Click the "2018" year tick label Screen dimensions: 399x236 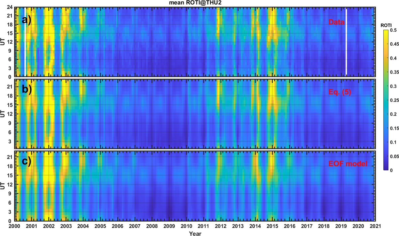(324, 227)
